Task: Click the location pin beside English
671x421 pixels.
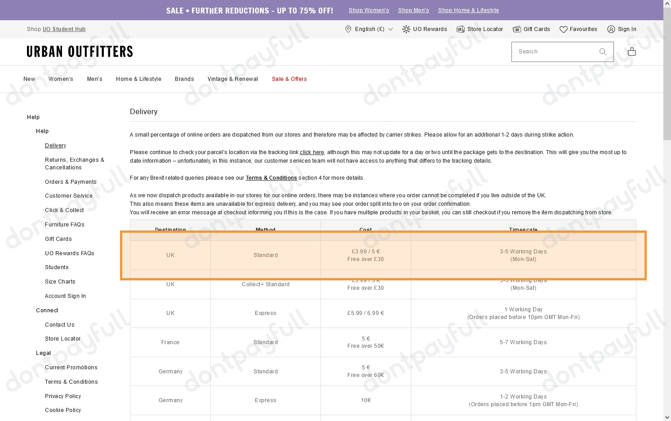Action: pyautogui.click(x=348, y=29)
